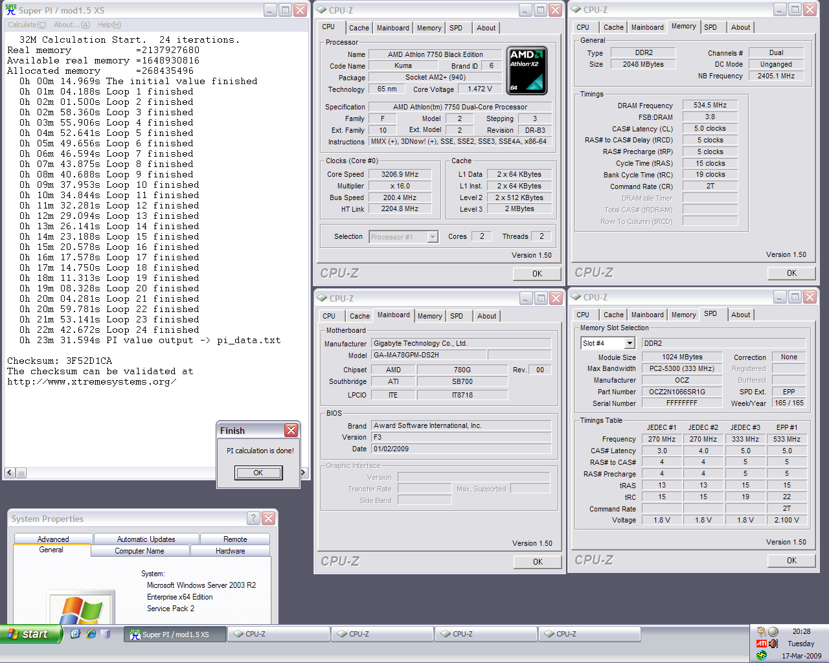Maximize the Super PI window
Screen dimensions: 829x663
pyautogui.click(x=285, y=10)
